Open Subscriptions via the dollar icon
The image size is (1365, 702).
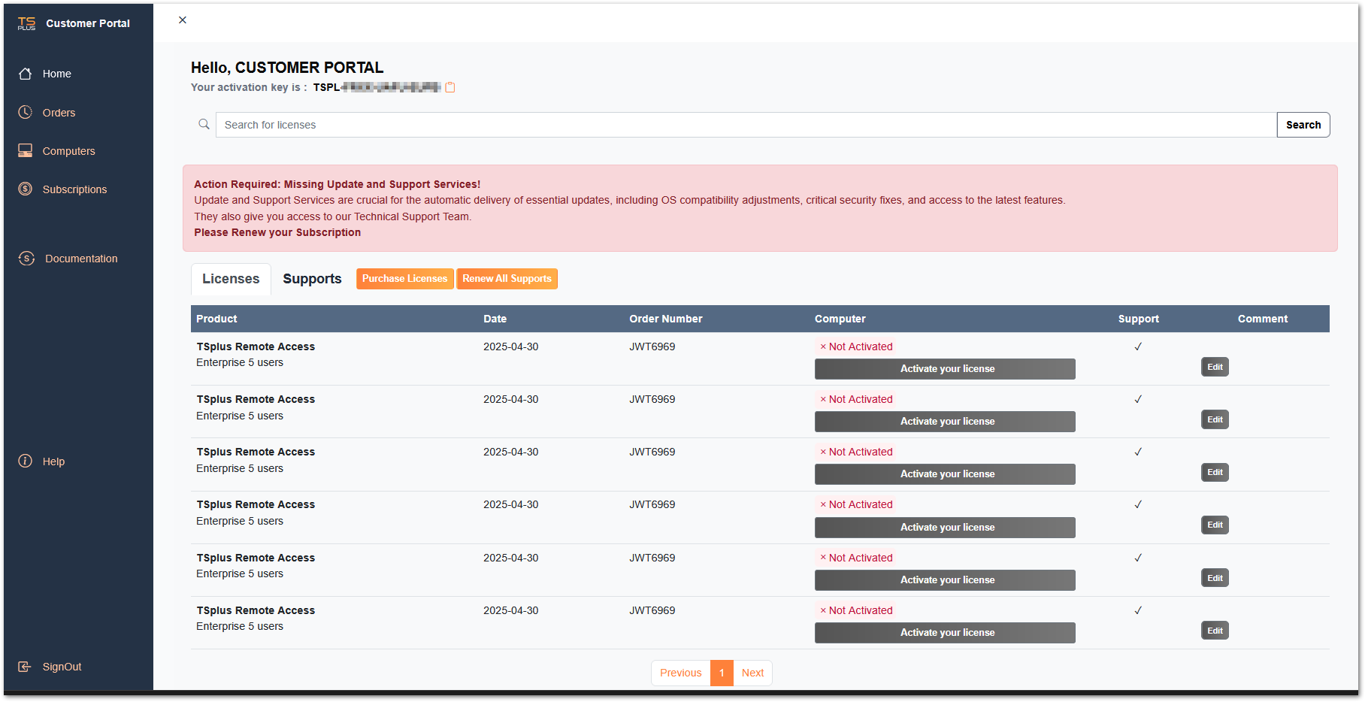pos(26,189)
